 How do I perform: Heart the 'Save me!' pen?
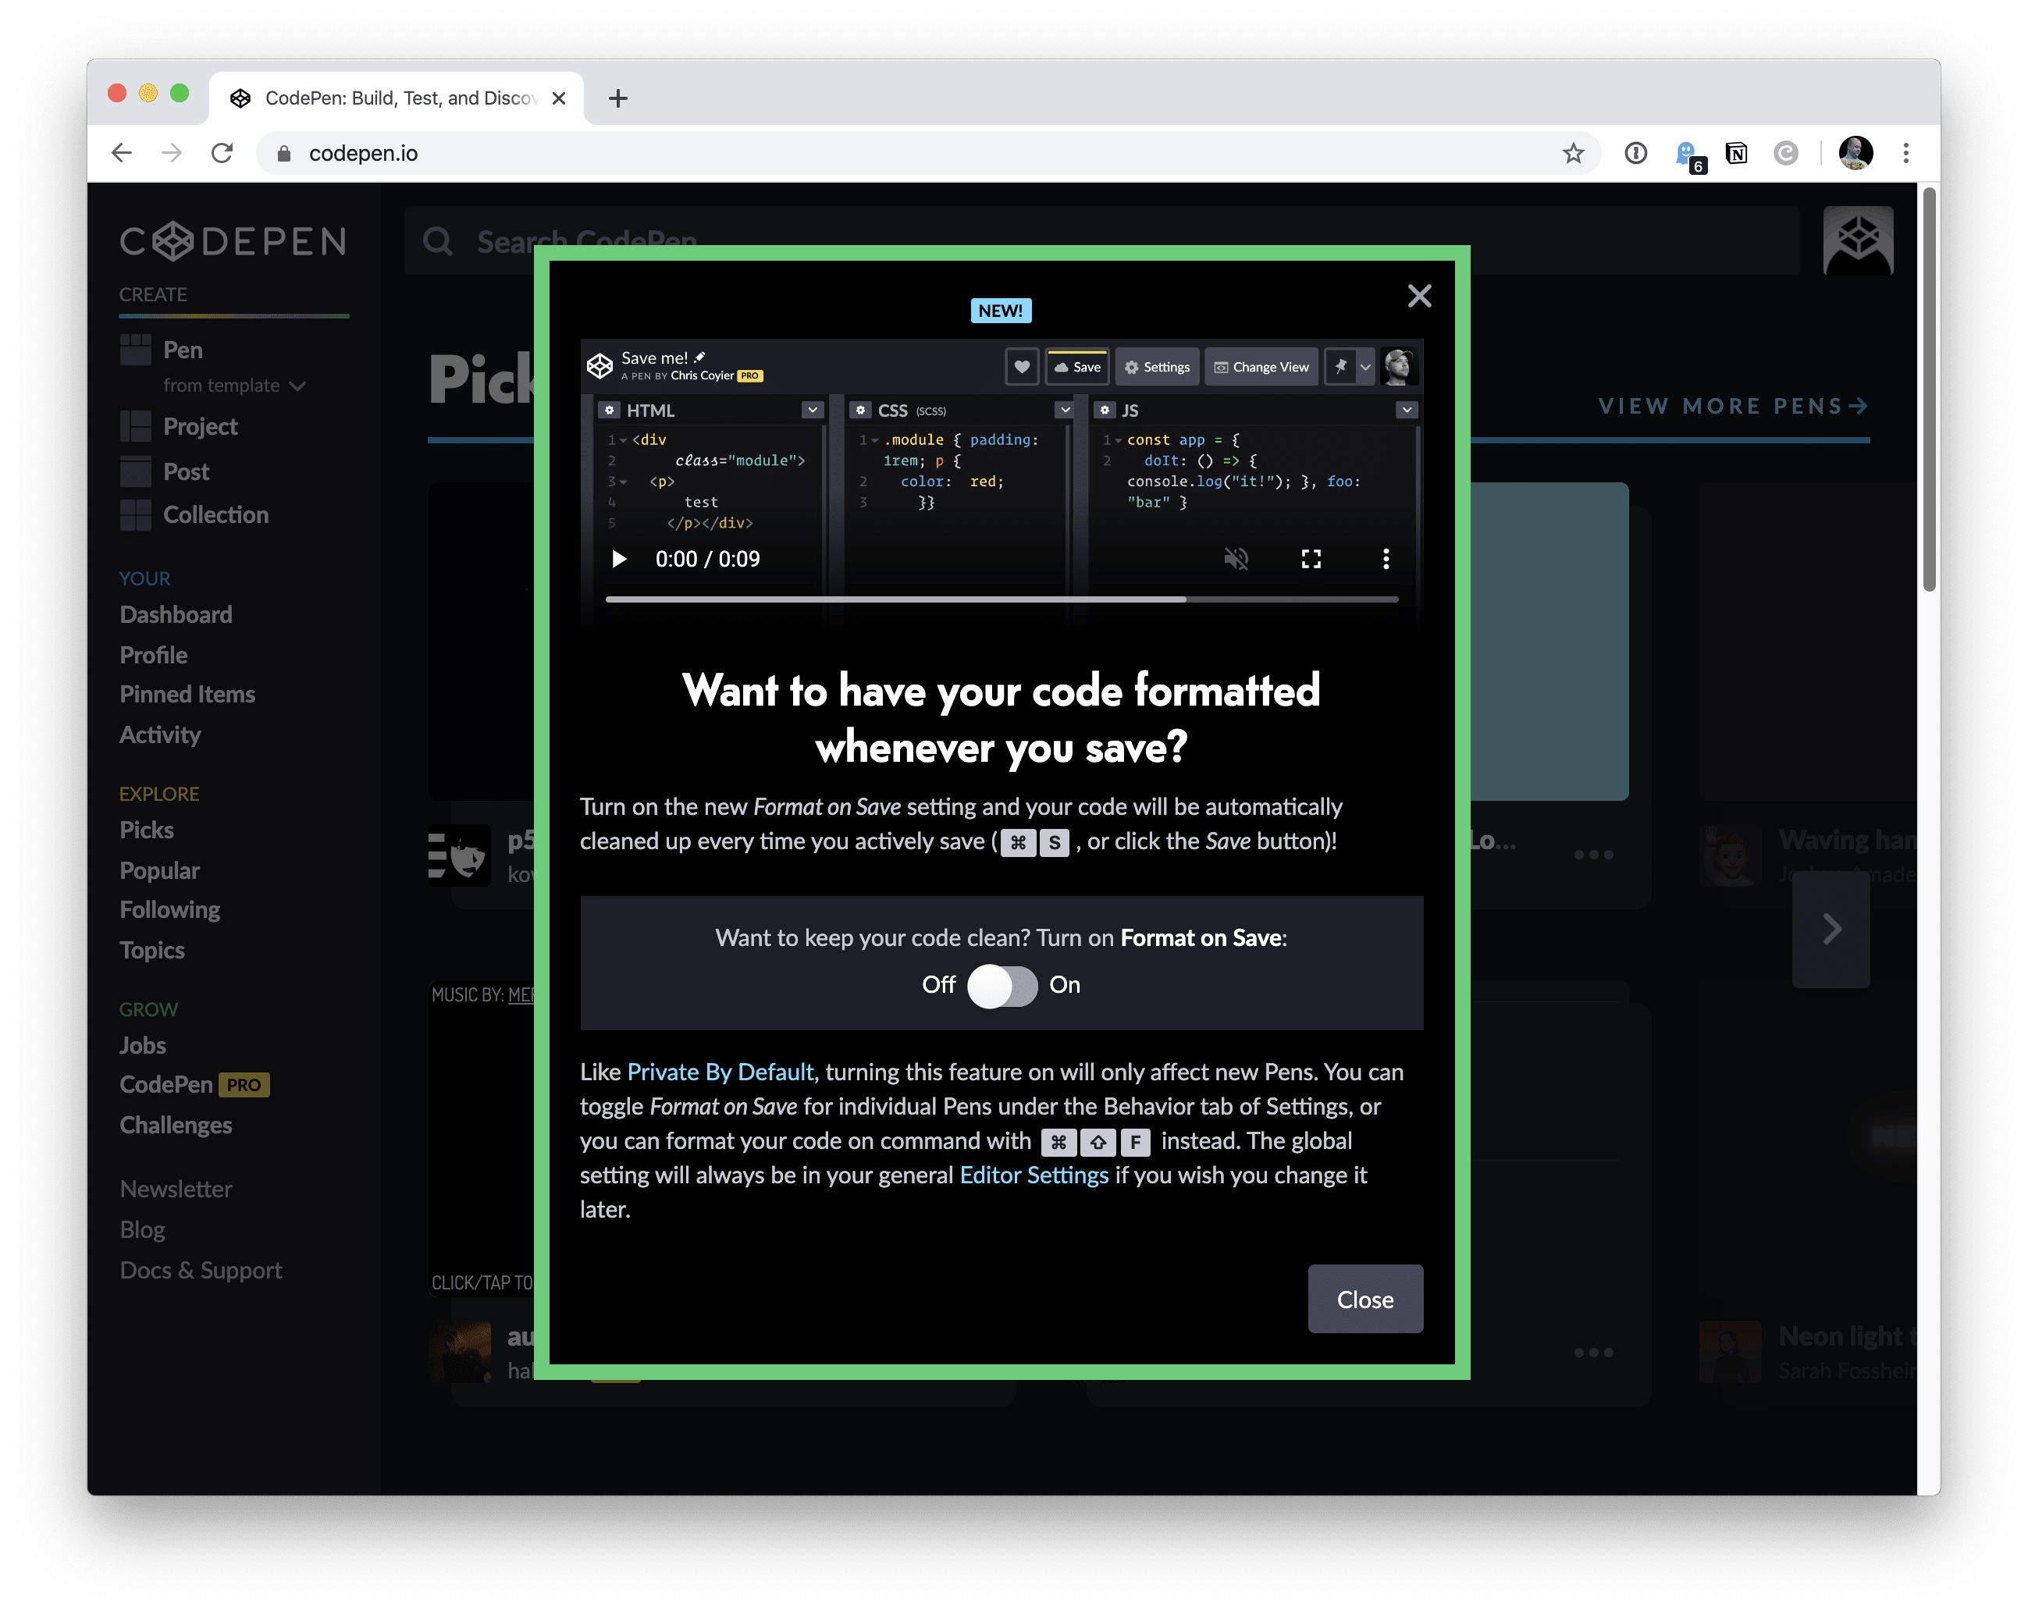click(x=1022, y=367)
